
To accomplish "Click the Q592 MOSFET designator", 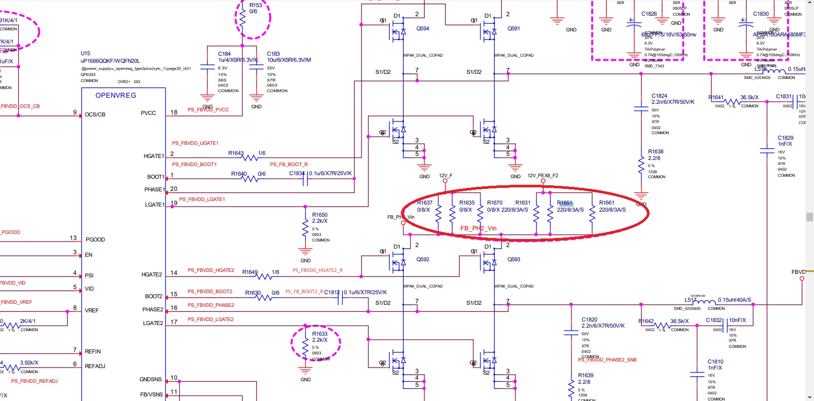I will (423, 259).
